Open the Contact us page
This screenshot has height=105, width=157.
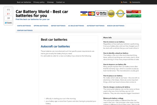[60, 2]
